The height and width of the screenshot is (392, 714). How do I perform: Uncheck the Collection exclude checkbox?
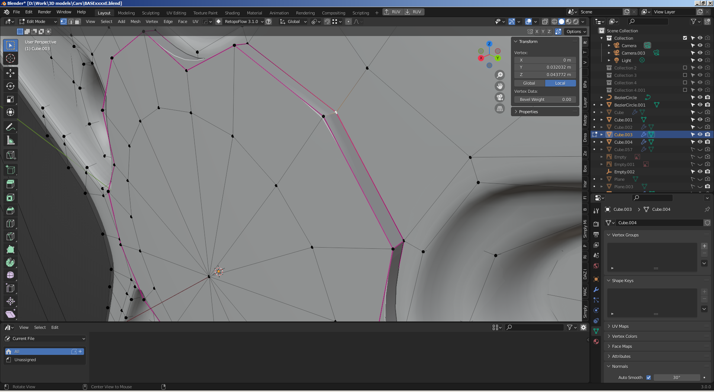click(x=685, y=38)
